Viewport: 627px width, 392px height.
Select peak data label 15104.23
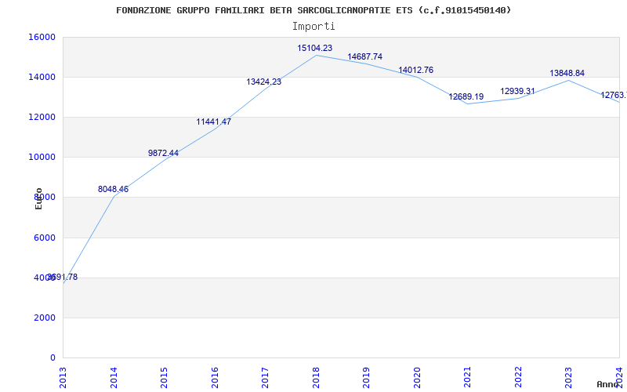[315, 48]
